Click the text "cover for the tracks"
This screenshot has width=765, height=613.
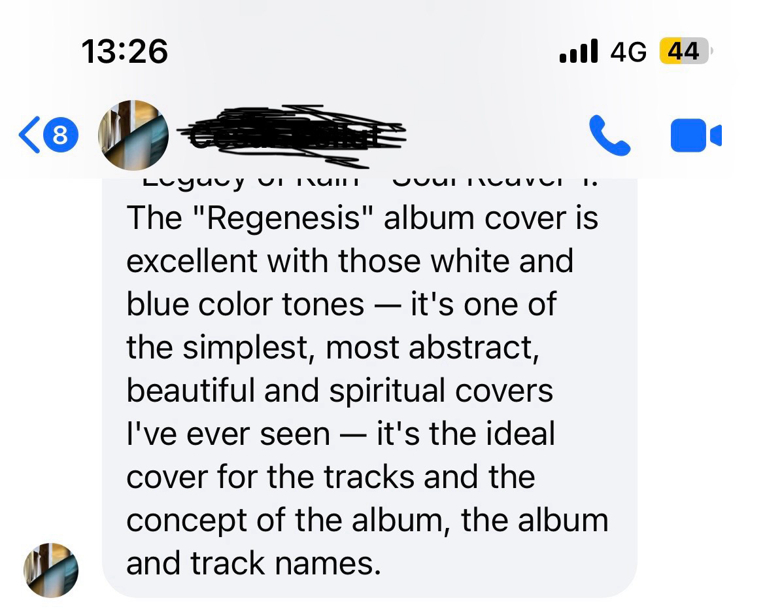tap(270, 477)
